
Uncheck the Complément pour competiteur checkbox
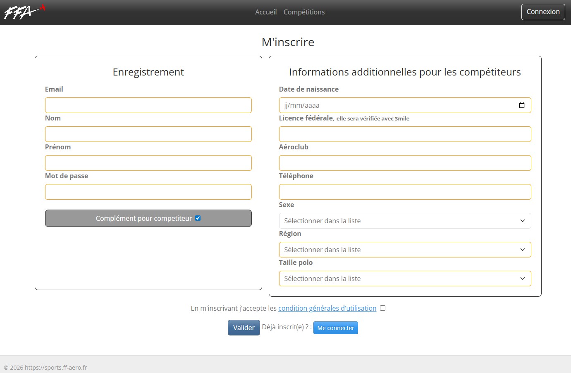(x=198, y=218)
